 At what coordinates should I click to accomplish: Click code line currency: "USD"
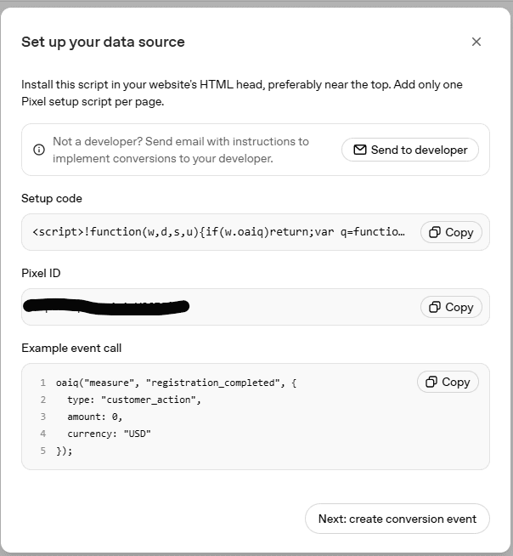pyautogui.click(x=109, y=434)
